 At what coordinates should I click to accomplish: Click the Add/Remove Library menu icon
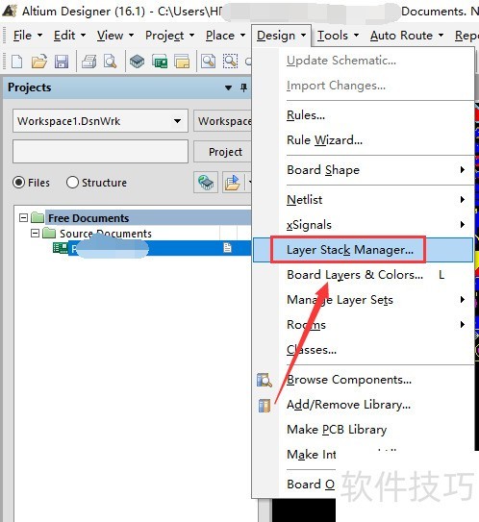click(265, 405)
